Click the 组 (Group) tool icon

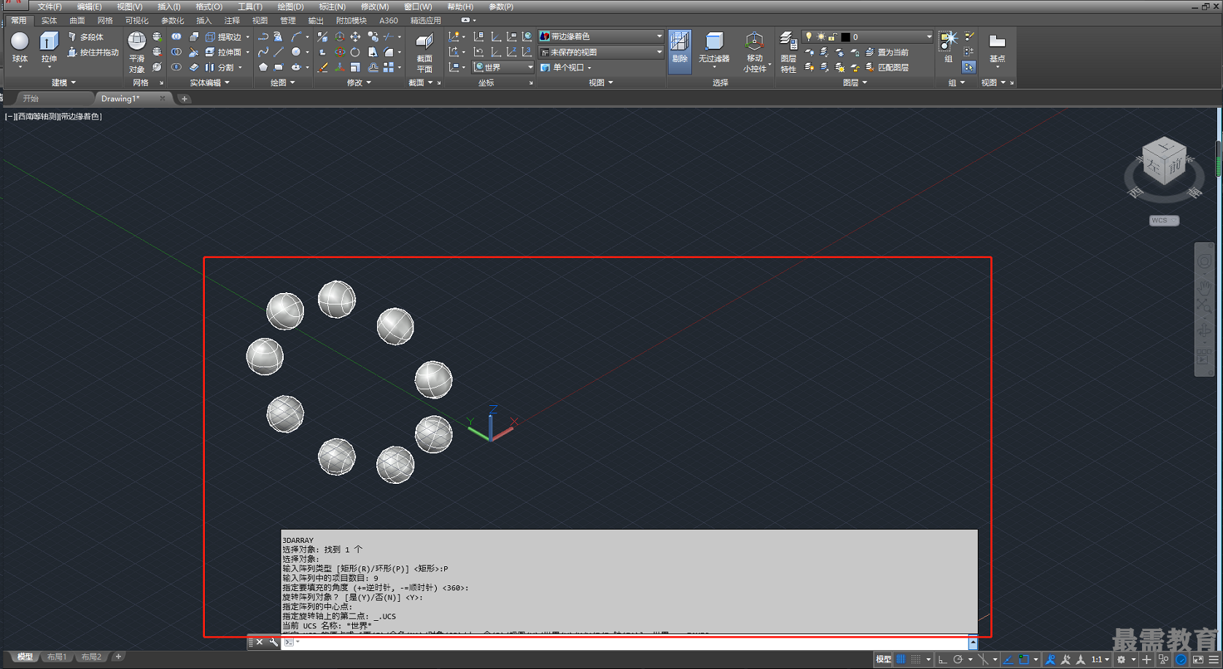coord(948,47)
